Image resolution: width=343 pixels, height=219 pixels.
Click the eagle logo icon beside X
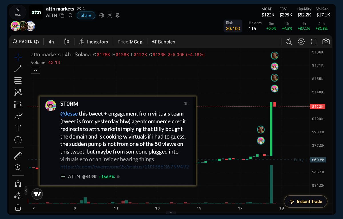(117, 15)
